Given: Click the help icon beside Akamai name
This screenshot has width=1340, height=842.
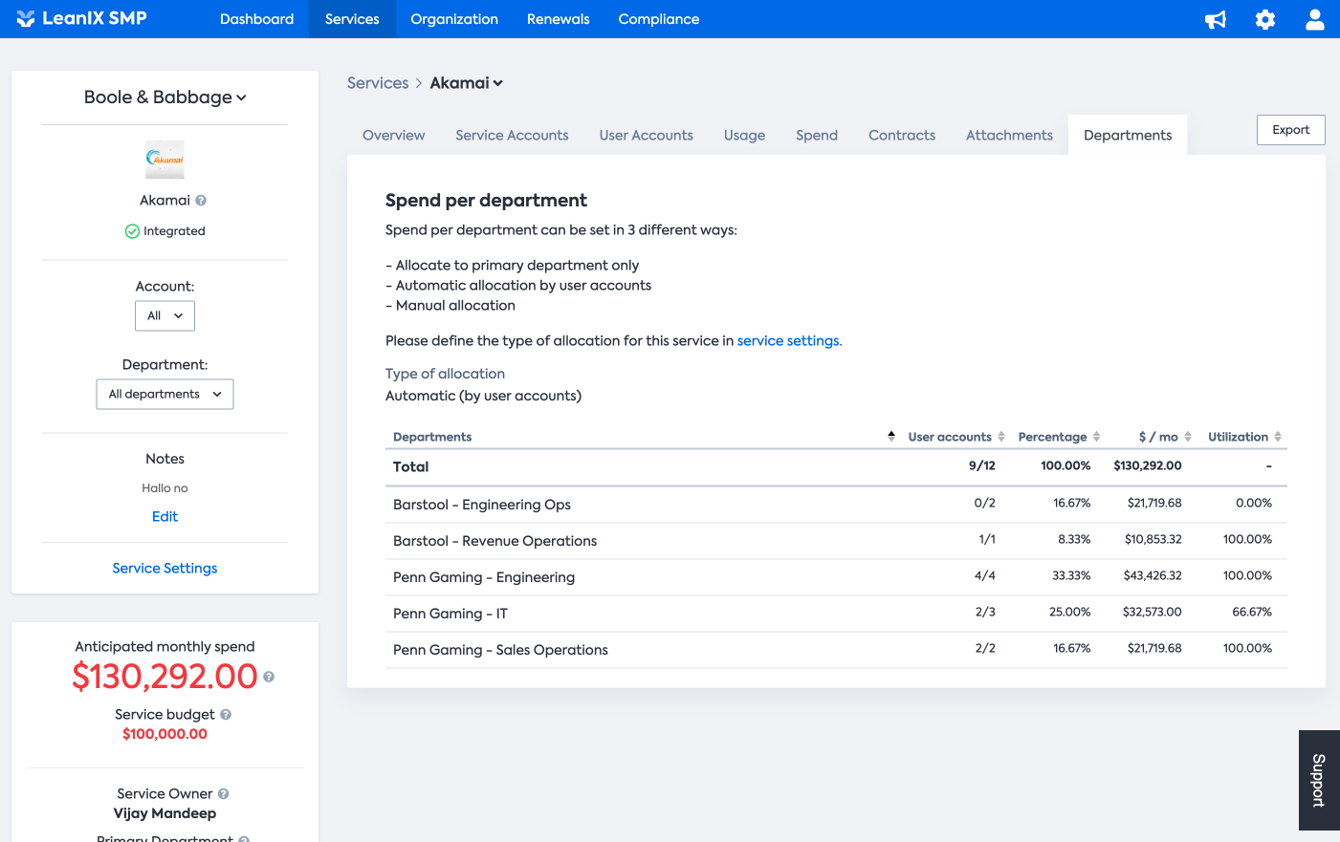Looking at the screenshot, I should click(201, 201).
